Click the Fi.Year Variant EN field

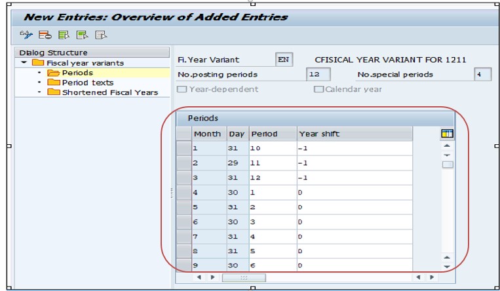pos(284,60)
